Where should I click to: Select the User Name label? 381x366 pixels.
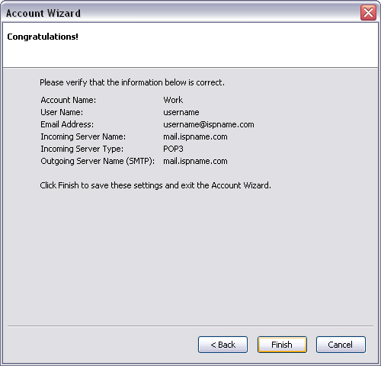coord(62,112)
